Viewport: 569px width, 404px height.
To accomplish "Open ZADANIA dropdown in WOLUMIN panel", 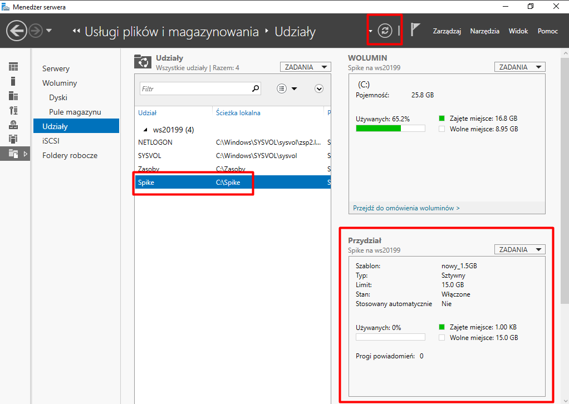I will click(x=519, y=67).
